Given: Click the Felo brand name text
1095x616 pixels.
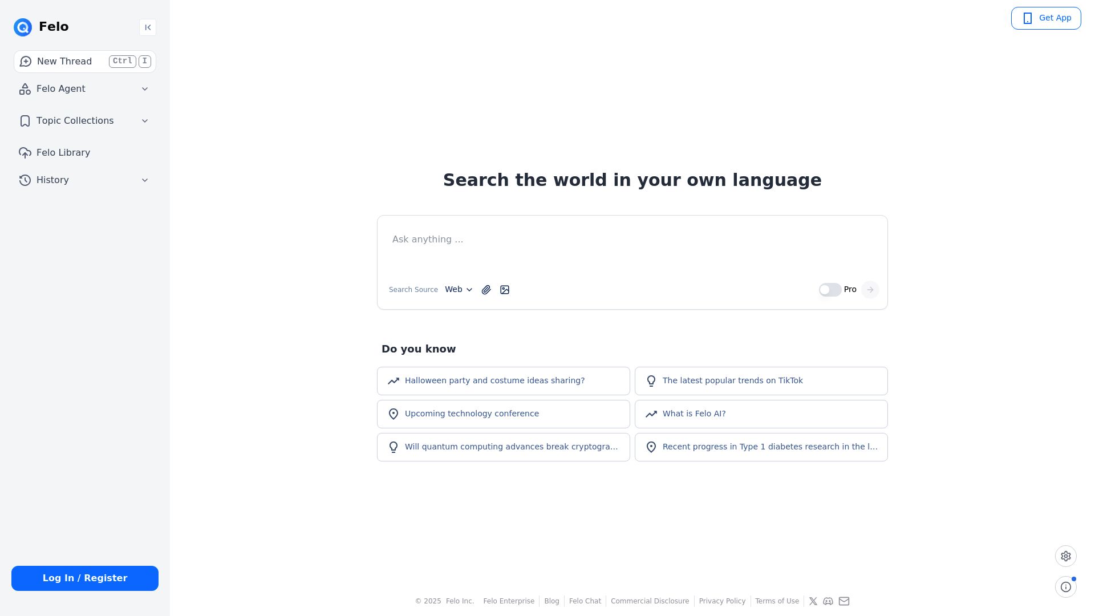Looking at the screenshot, I should [x=54, y=27].
